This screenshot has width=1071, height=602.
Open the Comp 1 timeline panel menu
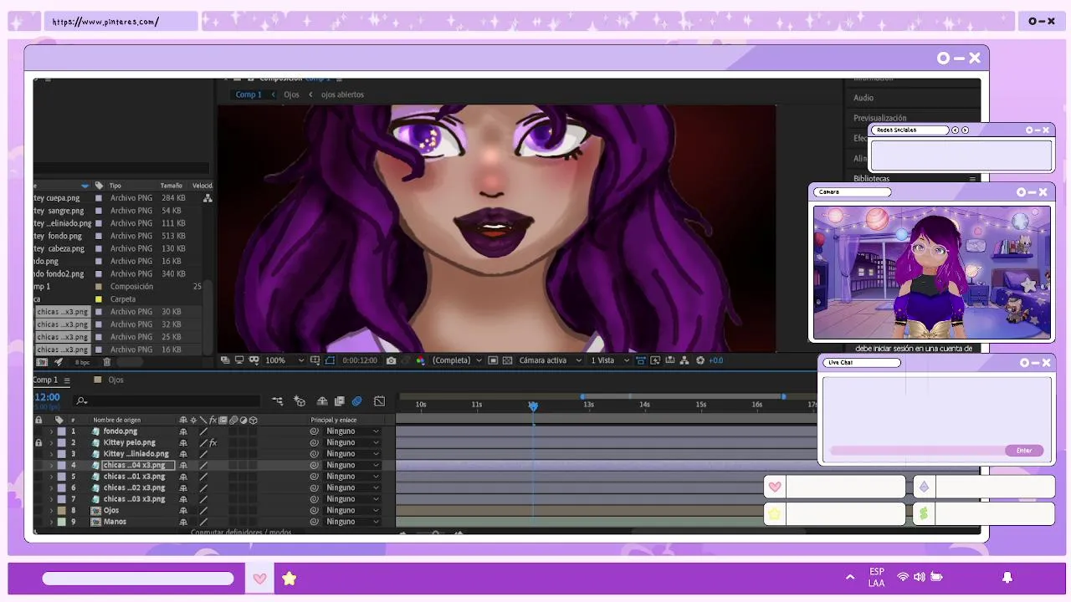click(67, 380)
